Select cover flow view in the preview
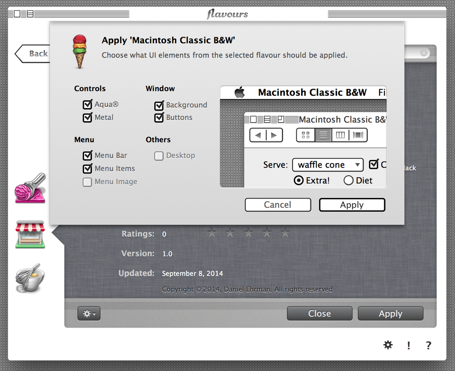Viewport: 455px width, 371px height. click(x=358, y=135)
